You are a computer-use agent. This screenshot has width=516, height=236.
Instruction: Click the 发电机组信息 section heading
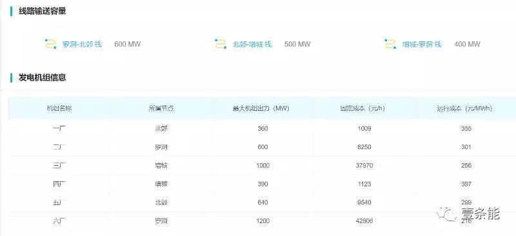pyautogui.click(x=43, y=77)
